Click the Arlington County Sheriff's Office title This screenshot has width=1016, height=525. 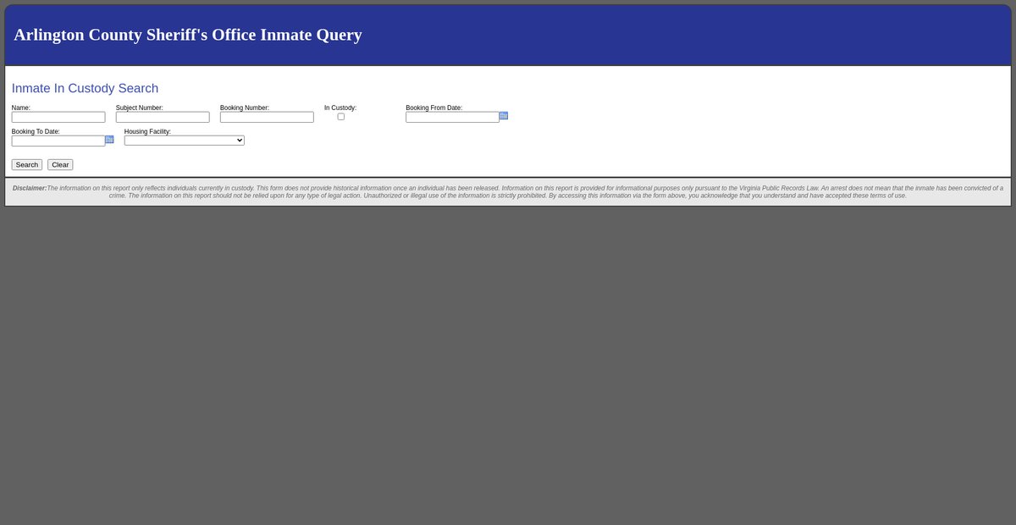(x=188, y=35)
